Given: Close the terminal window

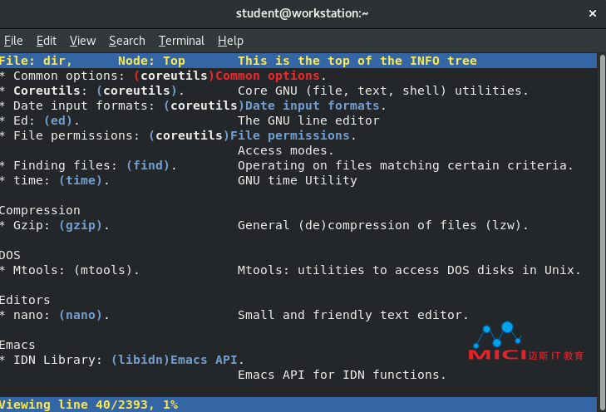Looking at the screenshot, I should [592, 13].
